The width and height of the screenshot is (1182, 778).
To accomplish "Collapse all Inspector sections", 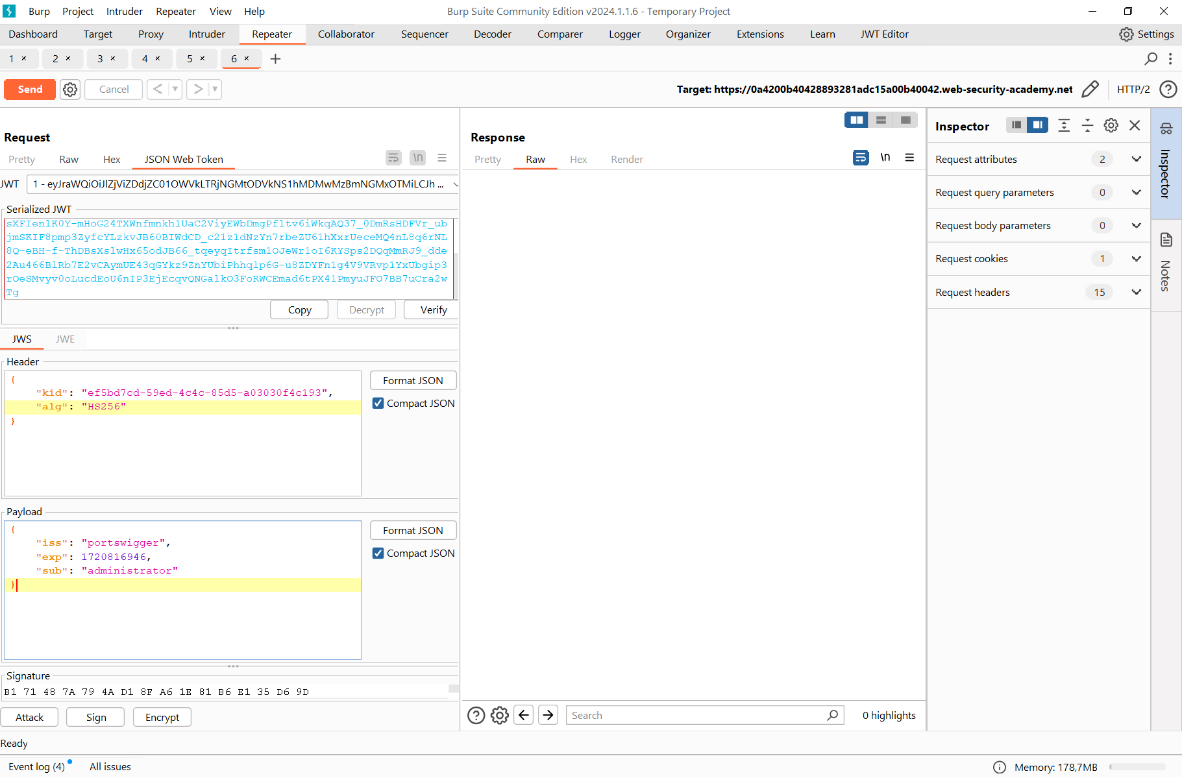I will [x=1088, y=125].
